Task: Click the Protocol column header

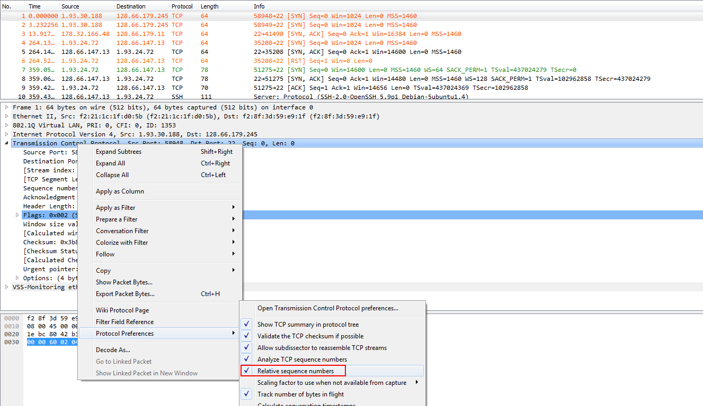Action: pyautogui.click(x=182, y=6)
